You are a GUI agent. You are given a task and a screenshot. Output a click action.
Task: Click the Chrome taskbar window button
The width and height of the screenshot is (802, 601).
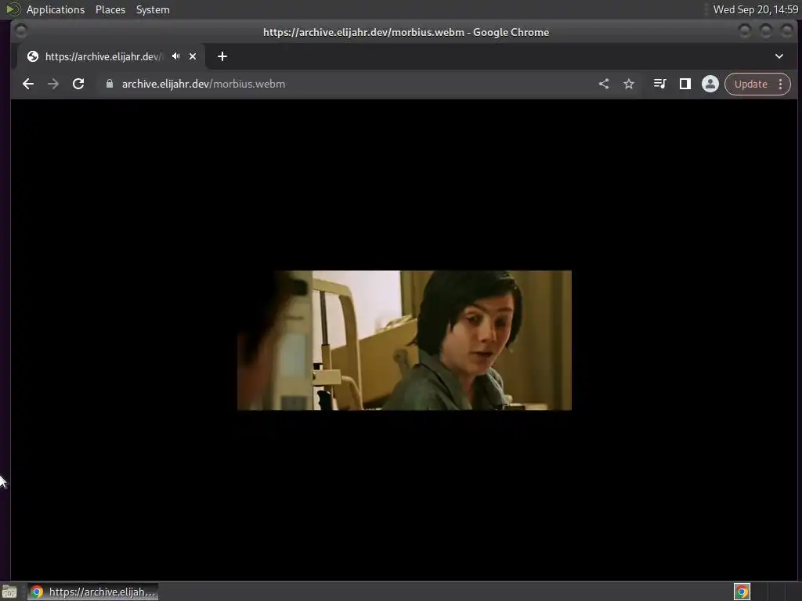(x=92, y=592)
